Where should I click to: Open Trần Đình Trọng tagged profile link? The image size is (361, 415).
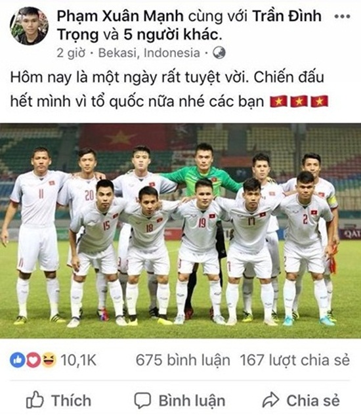189,25
